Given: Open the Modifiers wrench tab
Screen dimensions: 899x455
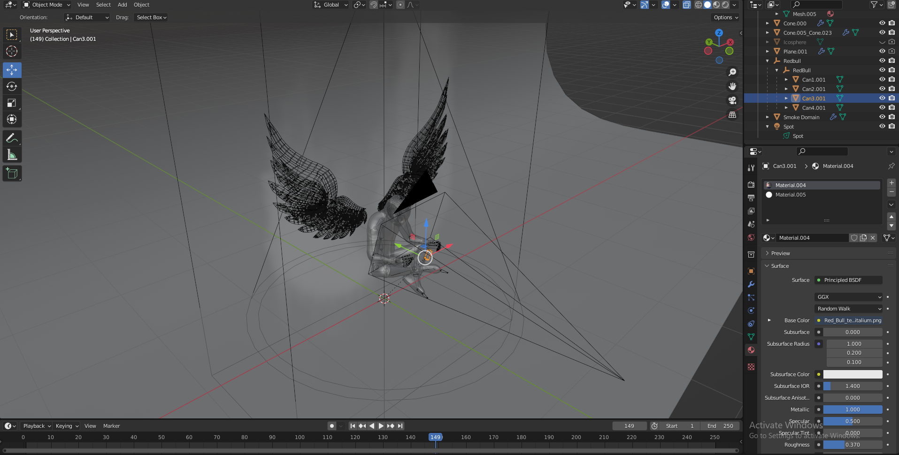Looking at the screenshot, I should [751, 284].
